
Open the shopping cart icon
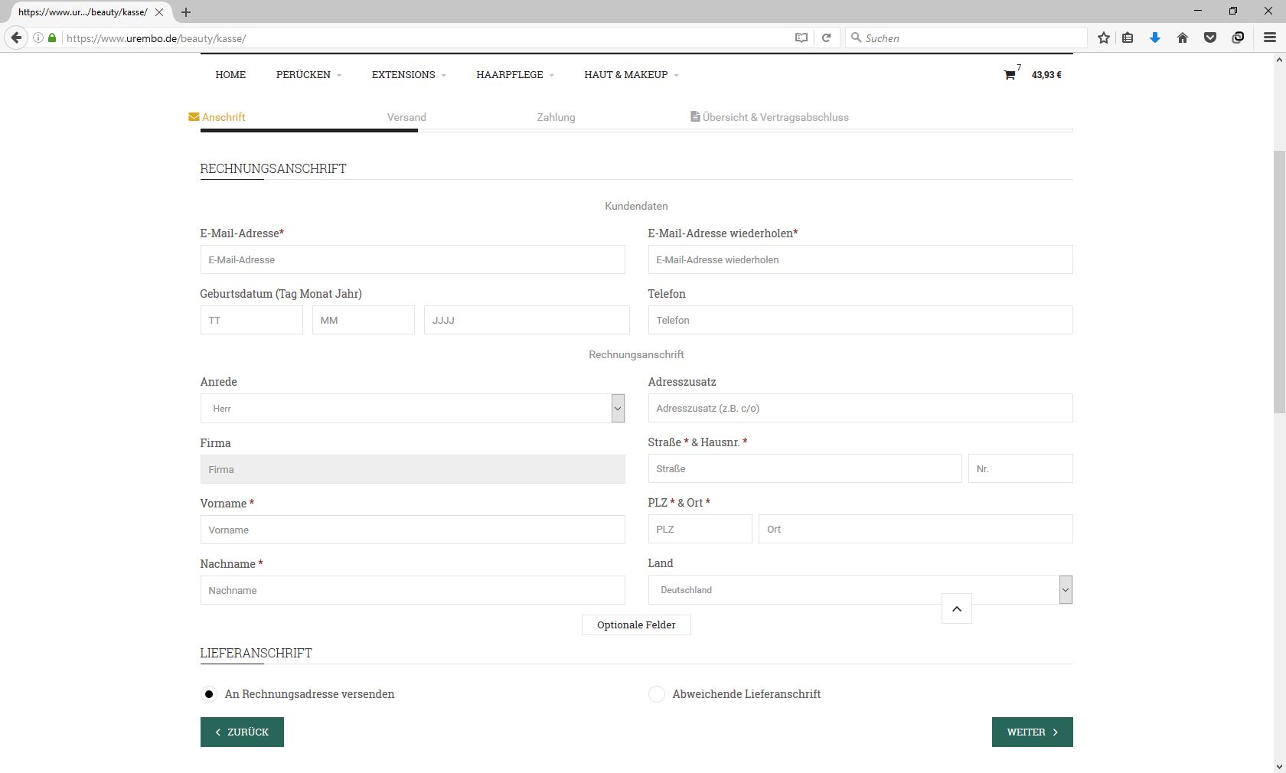(1010, 75)
